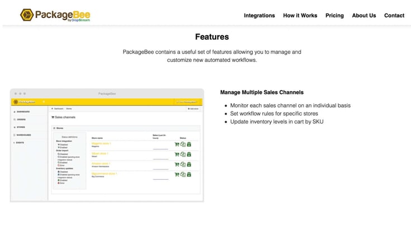The width and height of the screenshot is (411, 231).
Task: Click the Features heading
Action: click(212, 37)
